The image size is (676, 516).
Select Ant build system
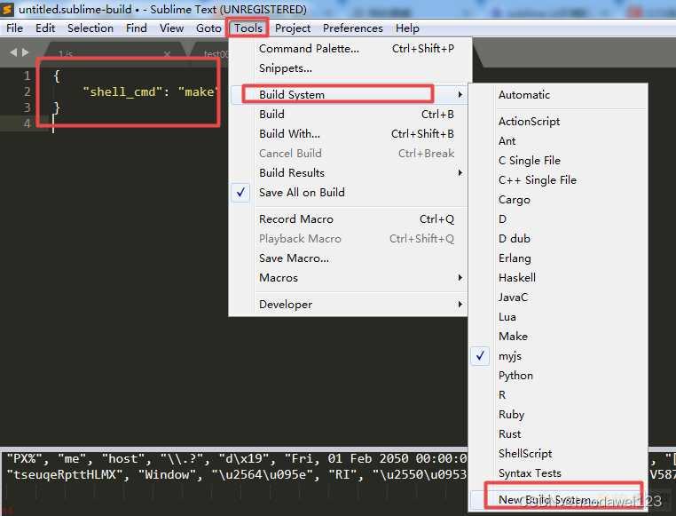coord(559,141)
